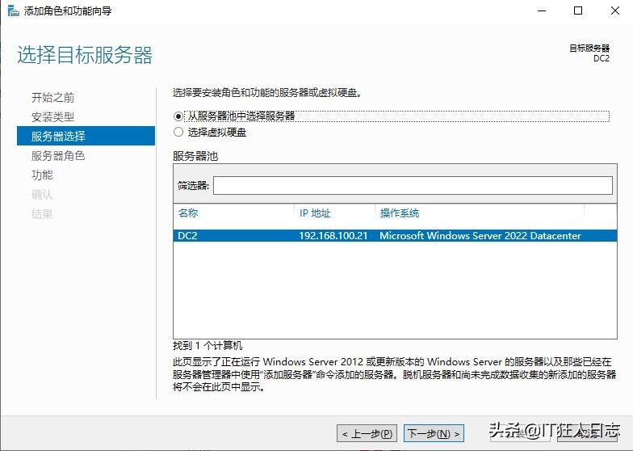The height and width of the screenshot is (451, 633).
Task: Click the IP cell 192.168.100.21
Action: pos(333,236)
